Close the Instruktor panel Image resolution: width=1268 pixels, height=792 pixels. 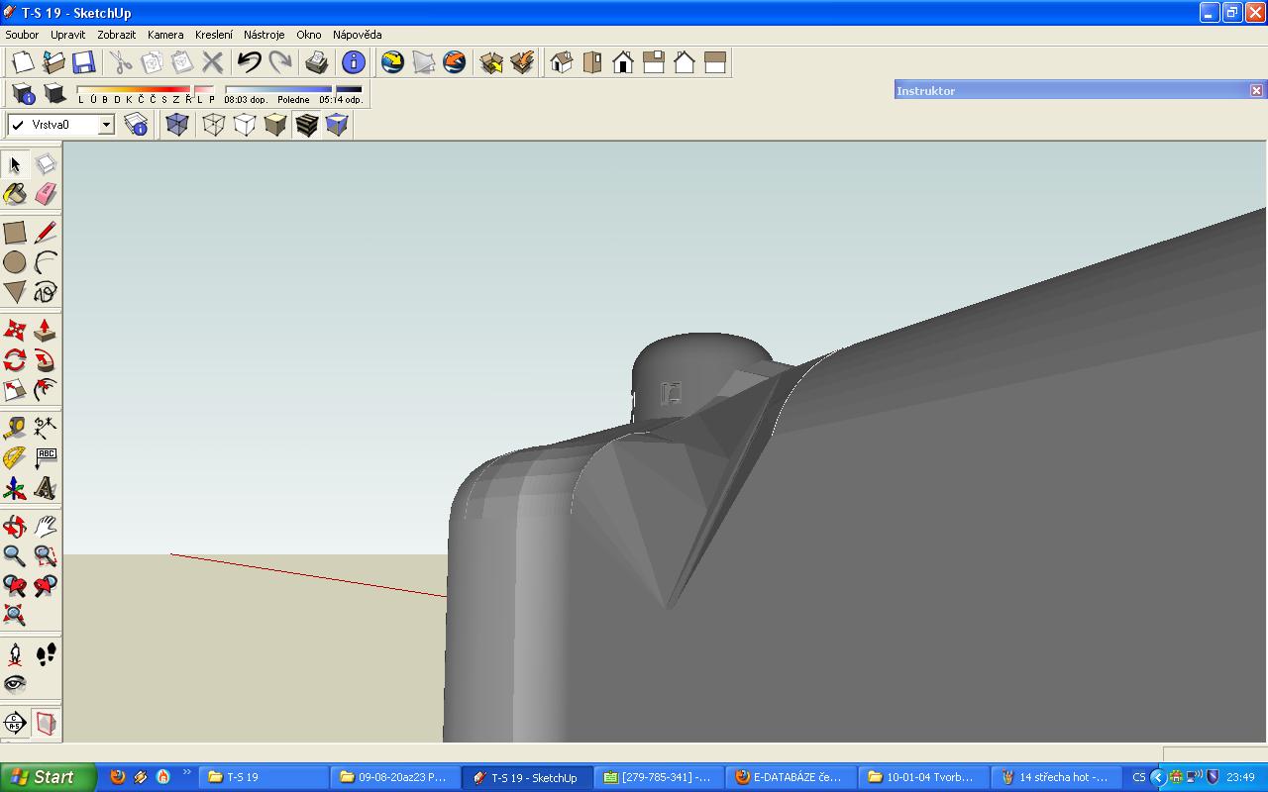(1256, 90)
